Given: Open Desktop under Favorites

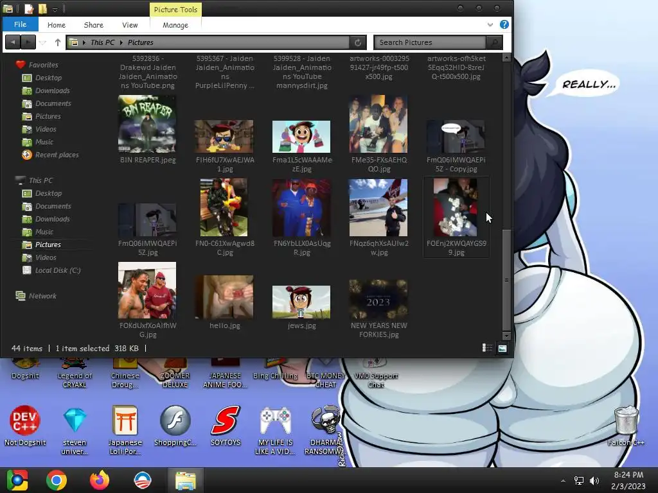Looking at the screenshot, I should pyautogui.click(x=48, y=78).
